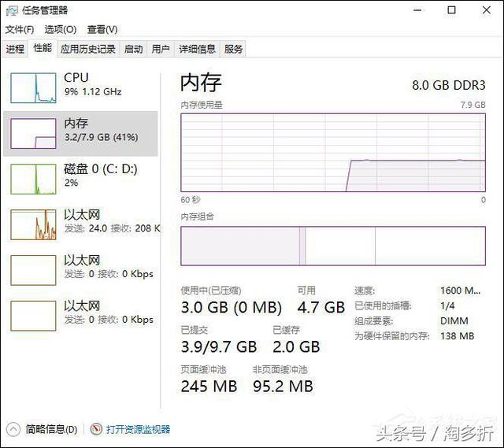Switch to the 服务 tab

[x=233, y=49]
